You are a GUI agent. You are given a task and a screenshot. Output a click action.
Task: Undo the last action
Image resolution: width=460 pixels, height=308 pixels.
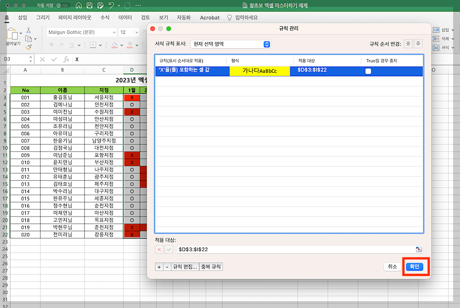coord(111,5)
